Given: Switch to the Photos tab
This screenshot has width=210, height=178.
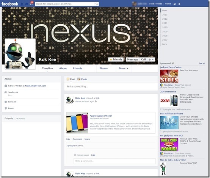Looking at the screenshot, I should (103, 69).
